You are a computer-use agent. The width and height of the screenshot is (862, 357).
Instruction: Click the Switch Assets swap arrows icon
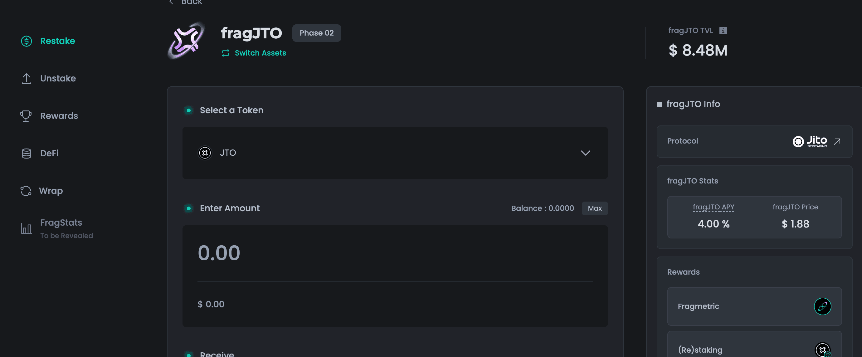226,53
